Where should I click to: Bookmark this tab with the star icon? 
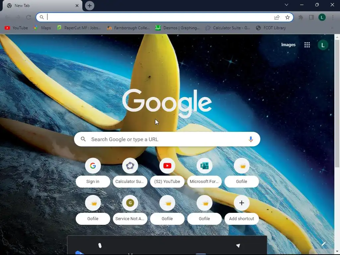(288, 17)
